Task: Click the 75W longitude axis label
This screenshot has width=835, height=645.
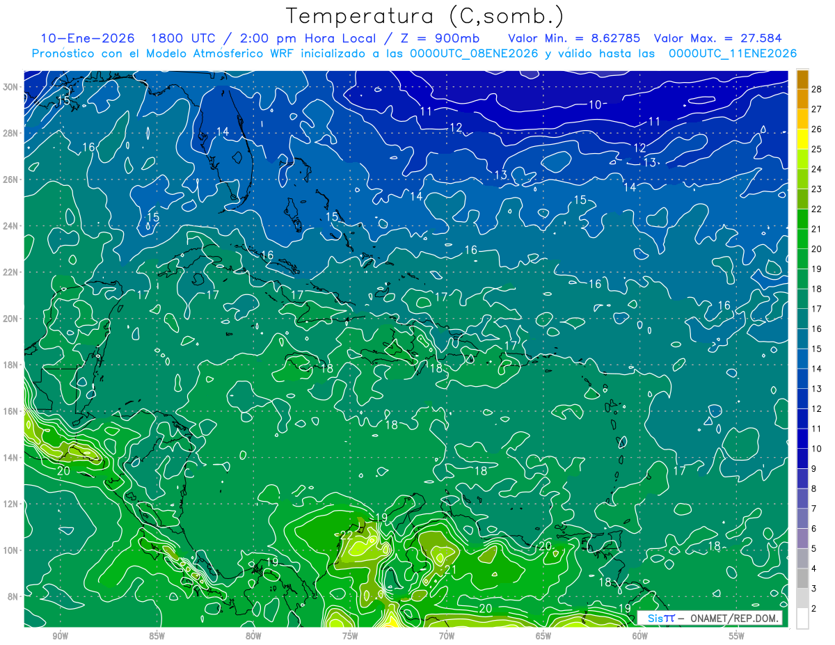Action: coord(350,636)
